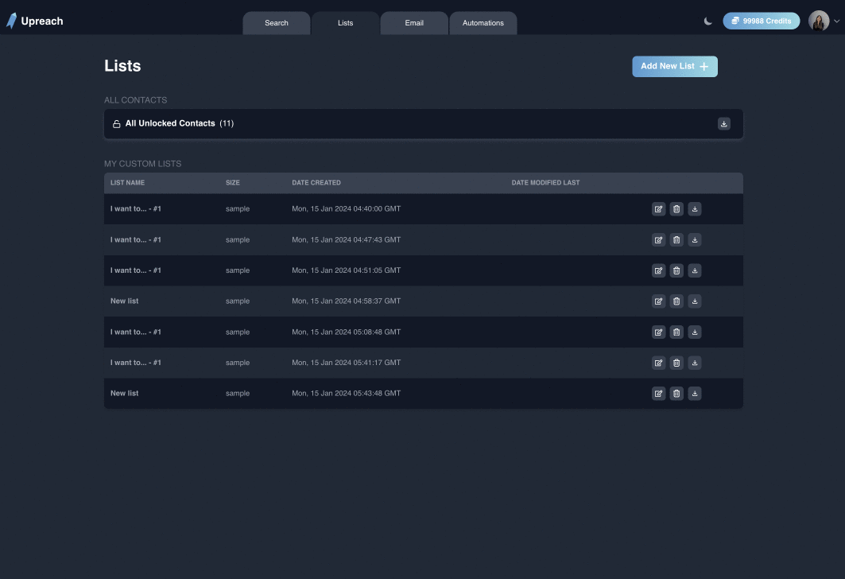Click the Upreach logo
The height and width of the screenshot is (579, 845).
click(34, 21)
